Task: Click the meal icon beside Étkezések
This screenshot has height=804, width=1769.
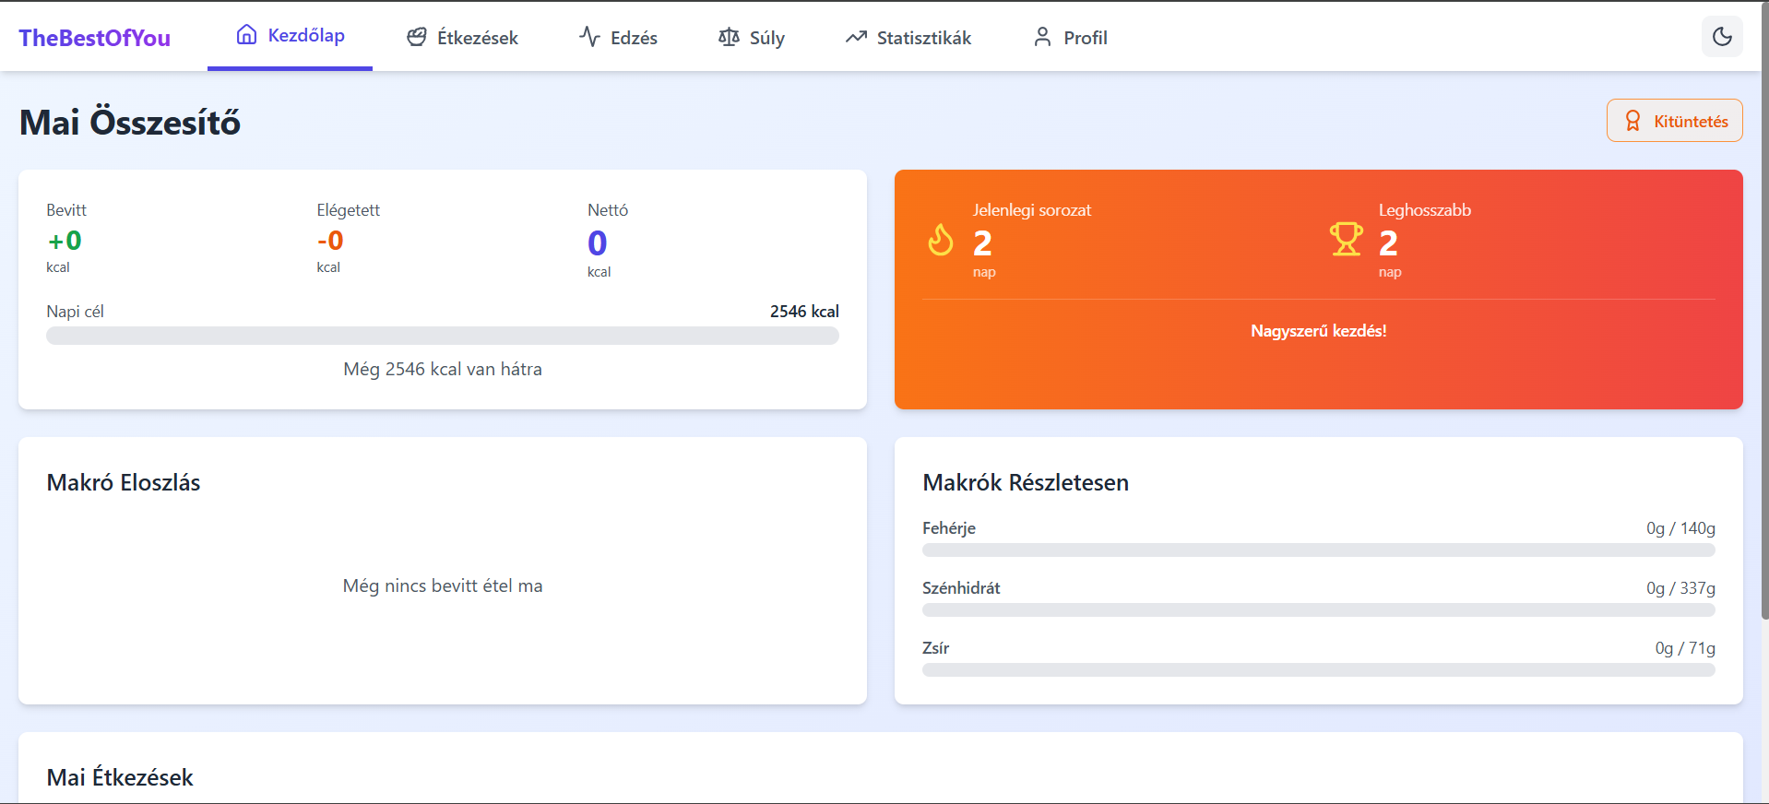Action: click(x=417, y=37)
